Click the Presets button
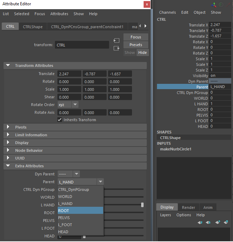Image resolution: width=233 pixels, height=242 pixels. (x=136, y=45)
